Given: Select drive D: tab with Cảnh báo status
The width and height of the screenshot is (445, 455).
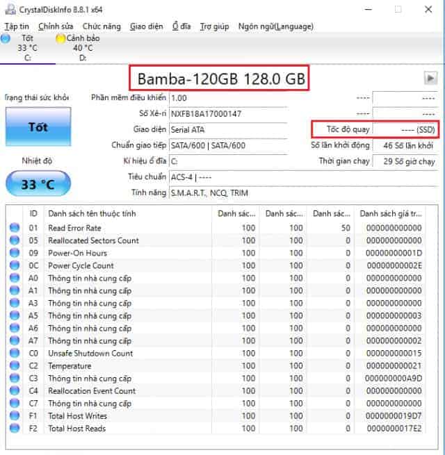Looking at the screenshot, I should (83, 48).
